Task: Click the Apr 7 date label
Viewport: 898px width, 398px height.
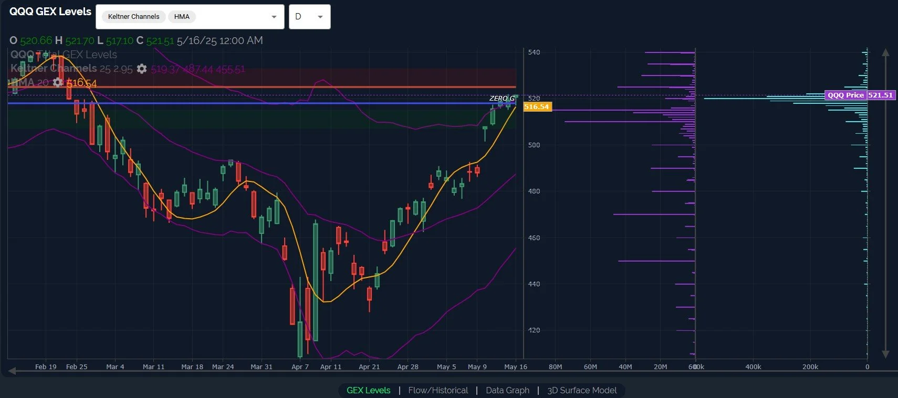Action: pyautogui.click(x=300, y=367)
